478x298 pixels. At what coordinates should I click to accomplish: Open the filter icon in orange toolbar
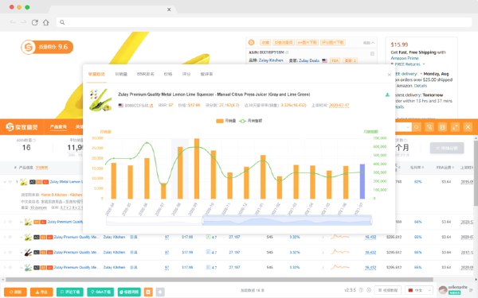[429, 127]
